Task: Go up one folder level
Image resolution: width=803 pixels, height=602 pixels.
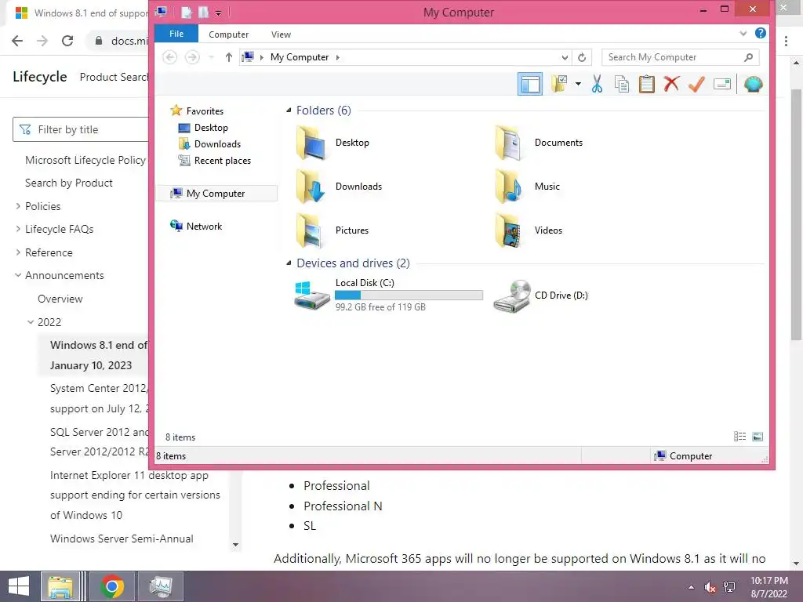Action: pyautogui.click(x=229, y=57)
